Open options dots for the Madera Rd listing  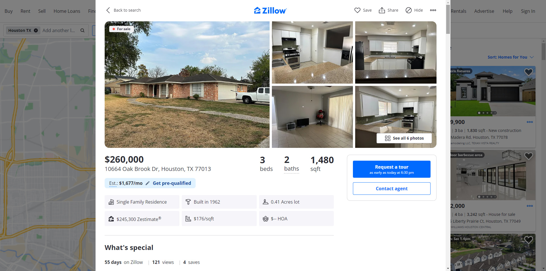[x=530, y=122]
